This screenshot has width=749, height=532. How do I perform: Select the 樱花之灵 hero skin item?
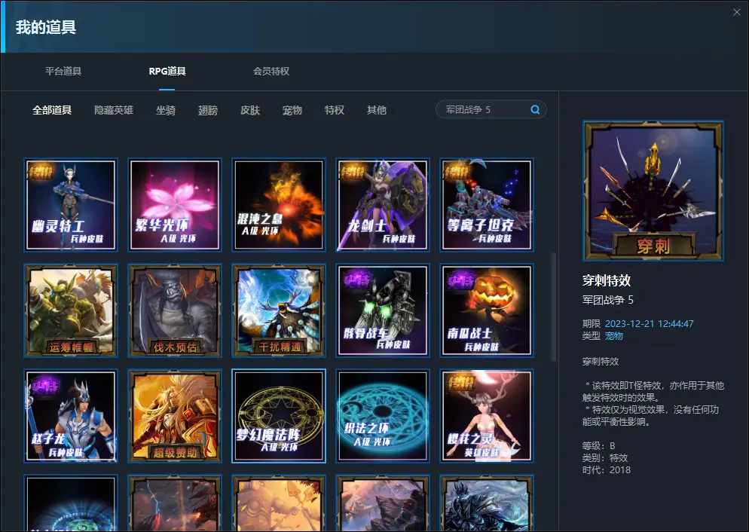coord(487,416)
